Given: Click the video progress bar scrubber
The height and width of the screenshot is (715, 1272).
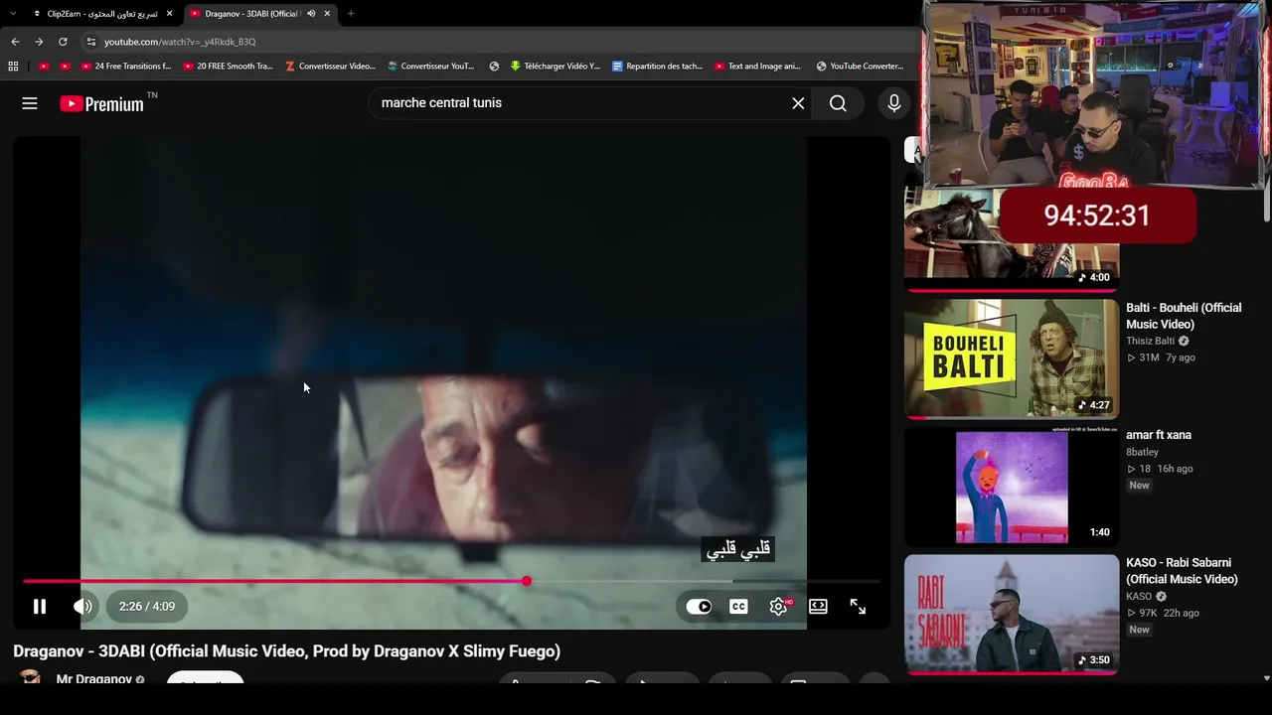Looking at the screenshot, I should pos(527,581).
